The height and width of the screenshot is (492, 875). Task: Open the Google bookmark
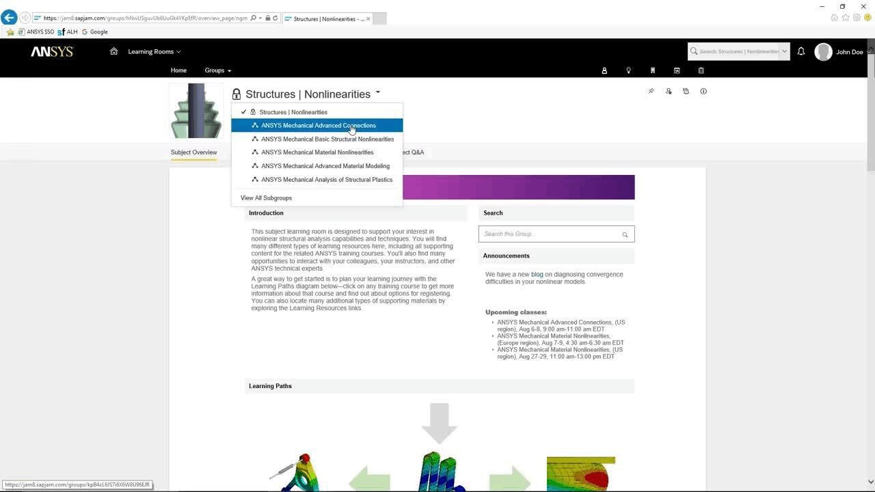coord(94,31)
